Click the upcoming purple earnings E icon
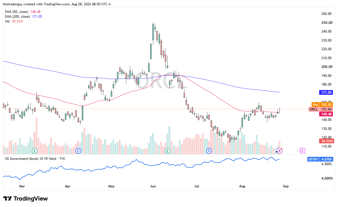Image resolution: width=338 pixels, height=207 pixels. coord(302,151)
